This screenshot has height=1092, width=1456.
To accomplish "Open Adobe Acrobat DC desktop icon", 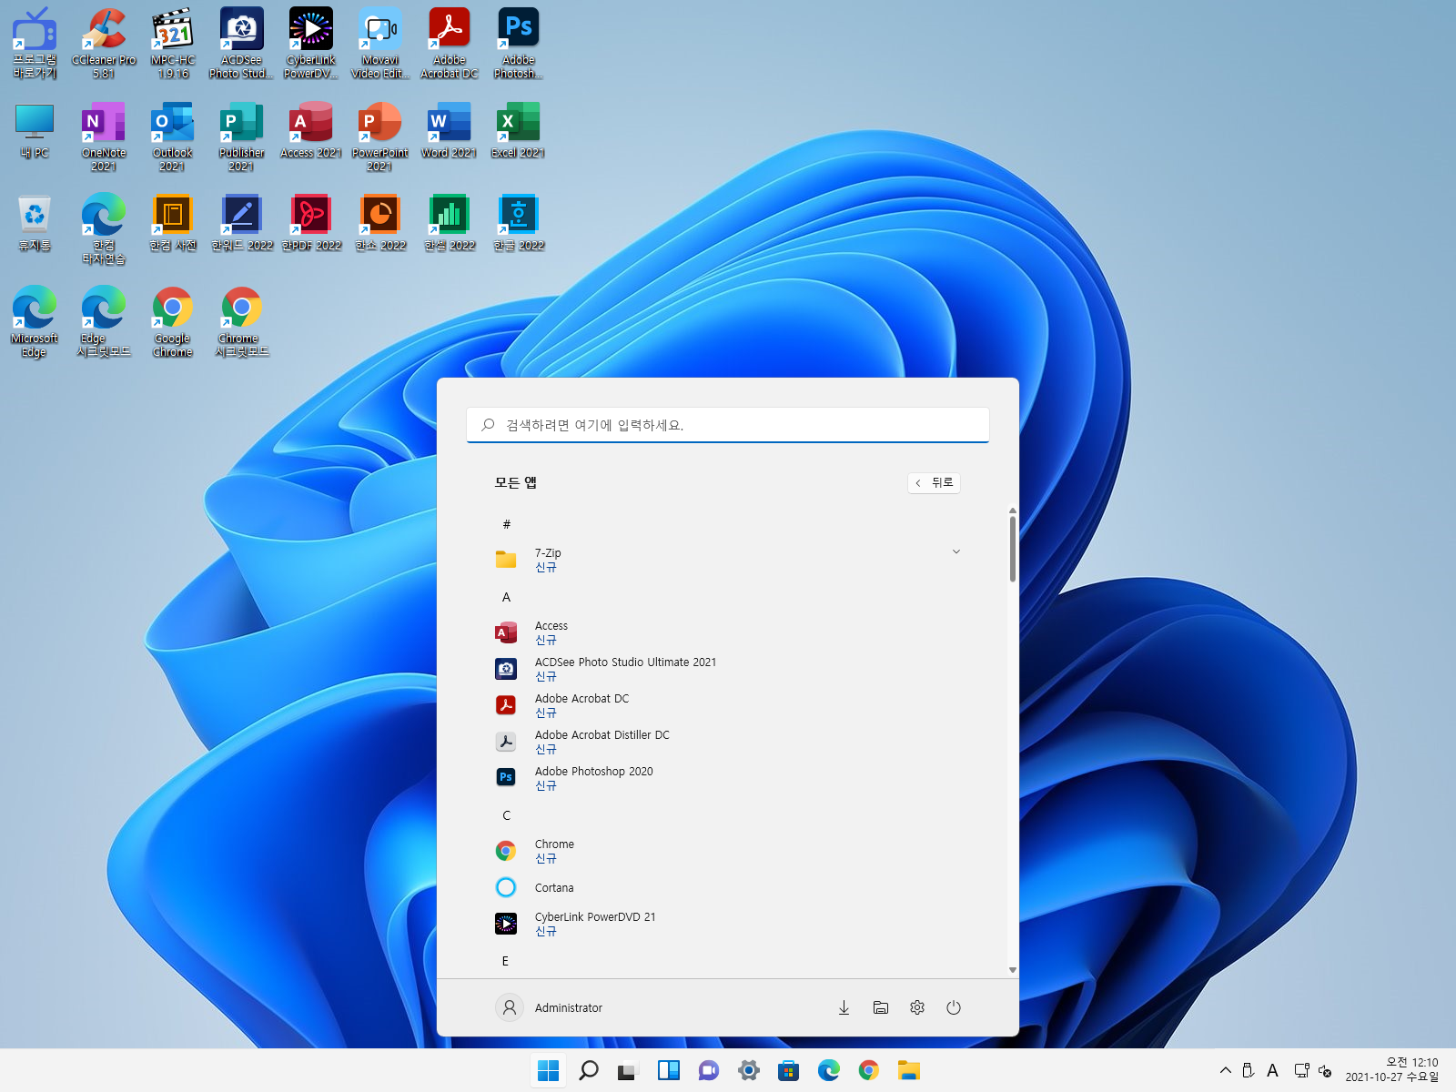I will click(x=450, y=43).
